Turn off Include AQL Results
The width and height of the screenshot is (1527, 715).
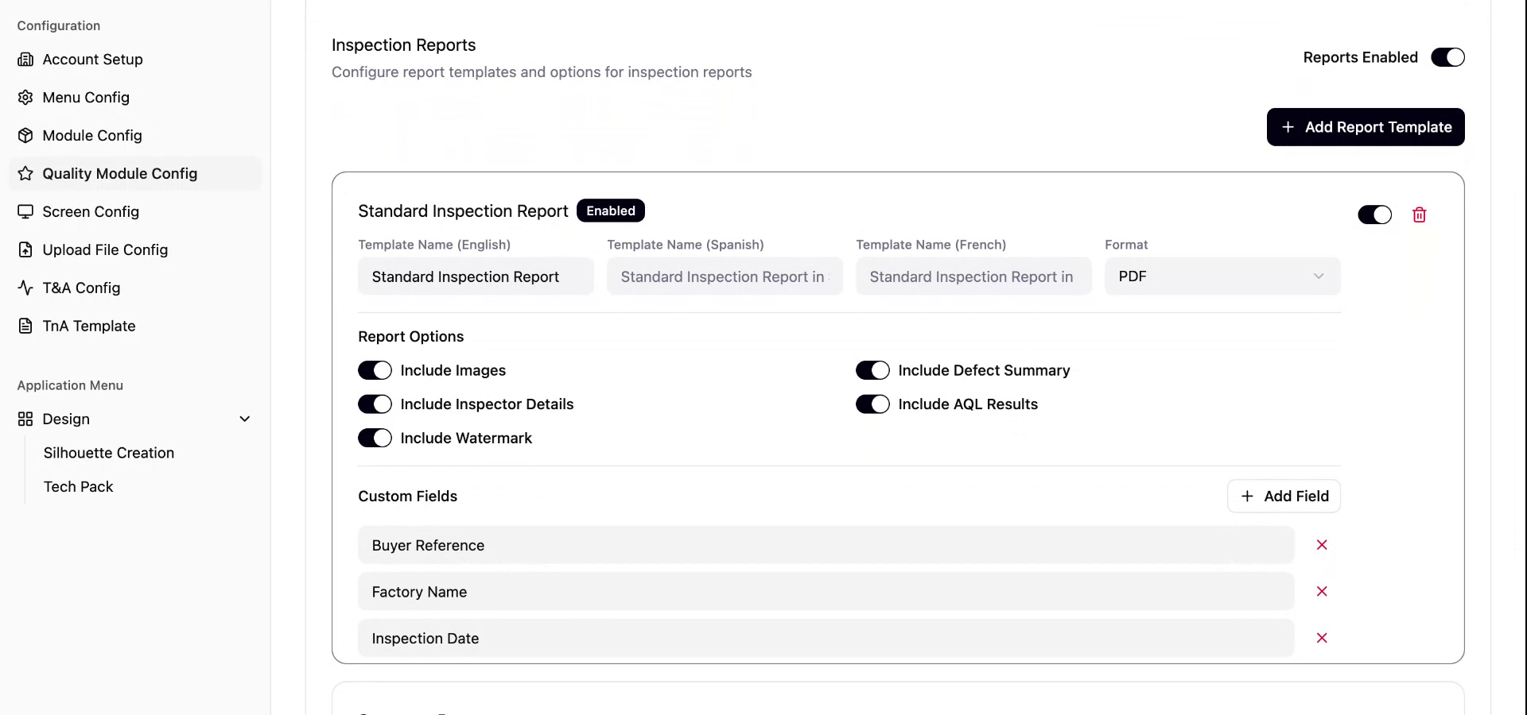pyautogui.click(x=872, y=404)
